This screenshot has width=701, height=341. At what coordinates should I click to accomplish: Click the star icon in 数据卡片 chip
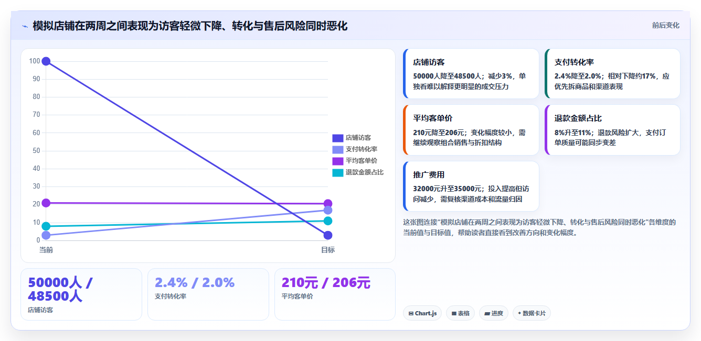click(519, 313)
